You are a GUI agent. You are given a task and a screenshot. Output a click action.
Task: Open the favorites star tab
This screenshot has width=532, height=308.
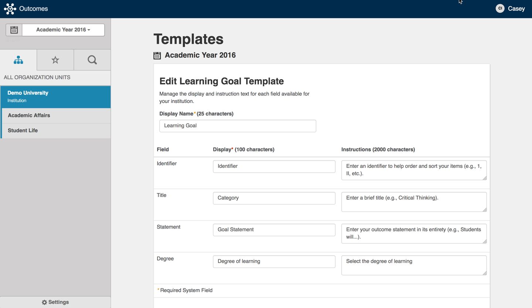[x=55, y=60]
